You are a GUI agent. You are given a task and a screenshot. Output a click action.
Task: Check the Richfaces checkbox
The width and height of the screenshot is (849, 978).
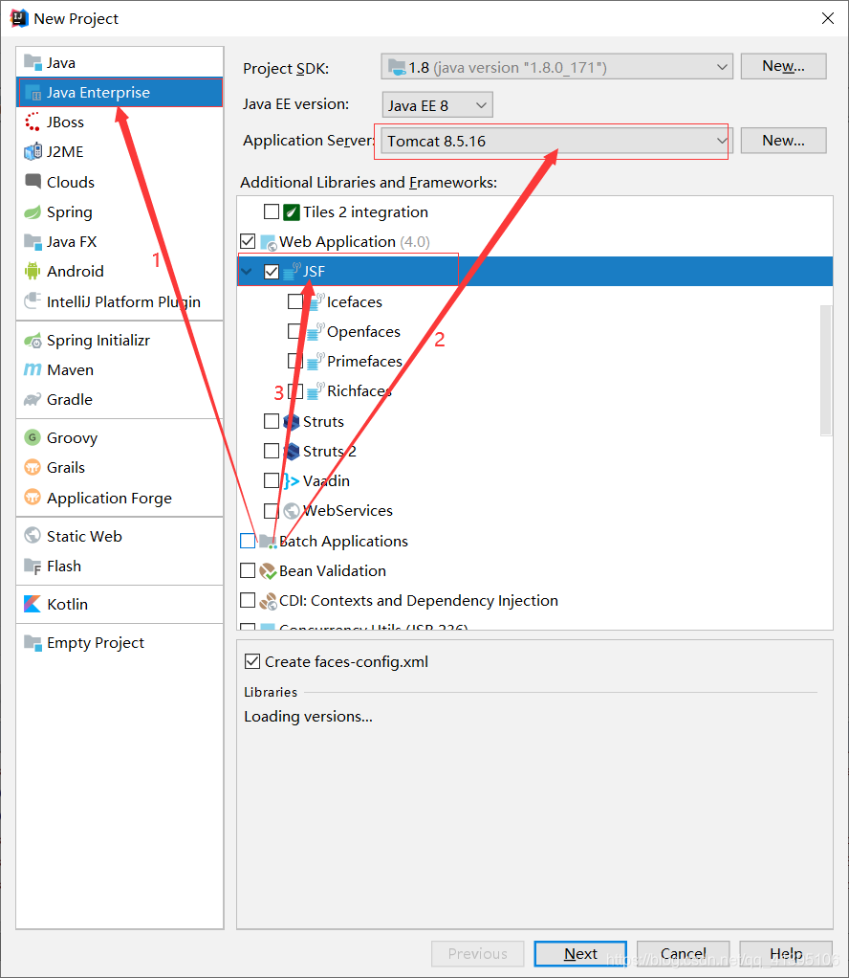[x=295, y=391]
